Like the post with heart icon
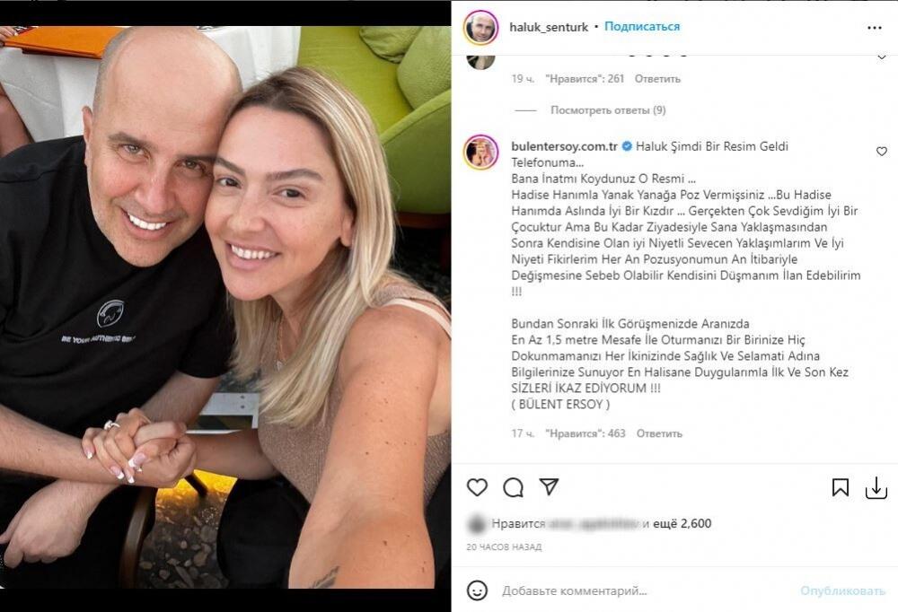Screen dimensions: 898x612 pyautogui.click(x=477, y=487)
